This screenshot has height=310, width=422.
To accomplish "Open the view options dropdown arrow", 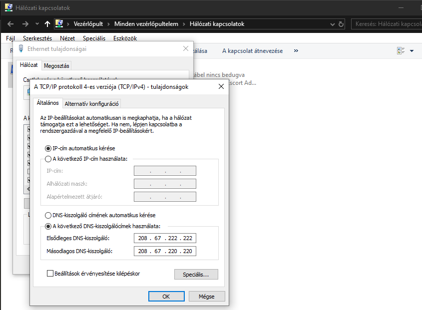I will click(x=412, y=51).
